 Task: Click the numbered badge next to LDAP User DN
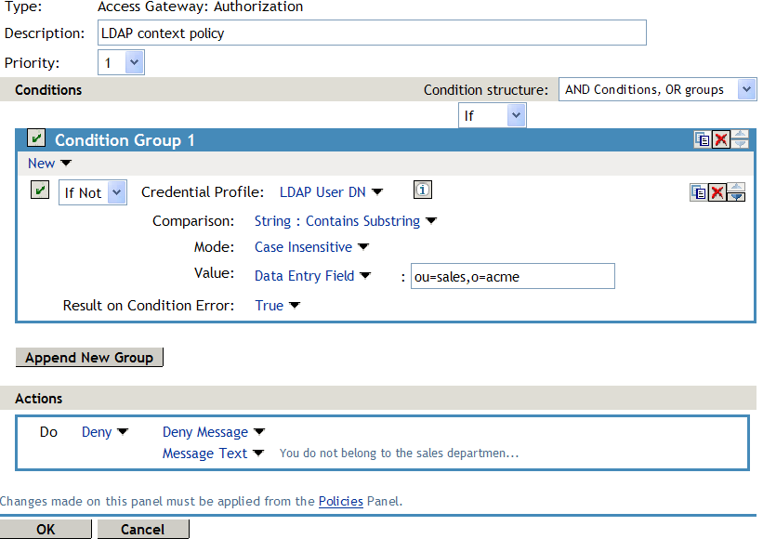click(423, 190)
